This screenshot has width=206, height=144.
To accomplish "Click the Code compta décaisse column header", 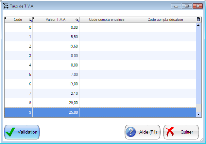I will pyautogui.click(x=165, y=20).
